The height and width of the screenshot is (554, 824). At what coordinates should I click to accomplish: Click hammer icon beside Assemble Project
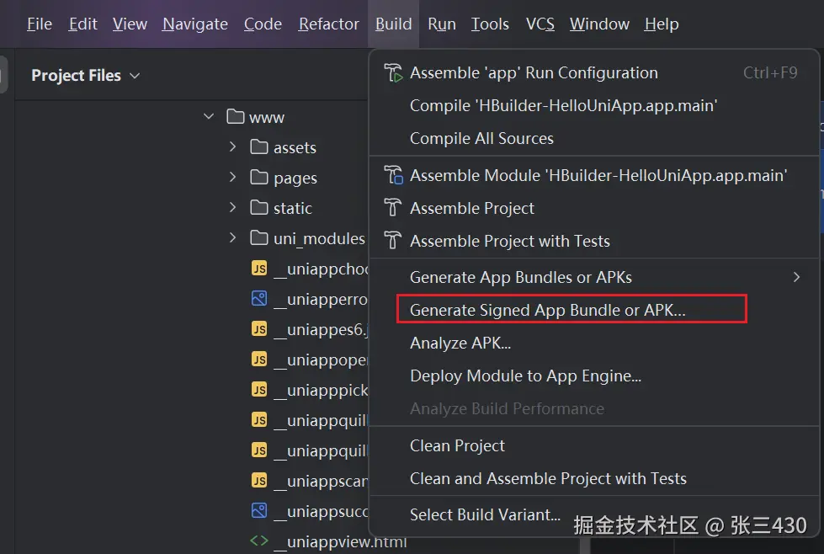point(392,208)
